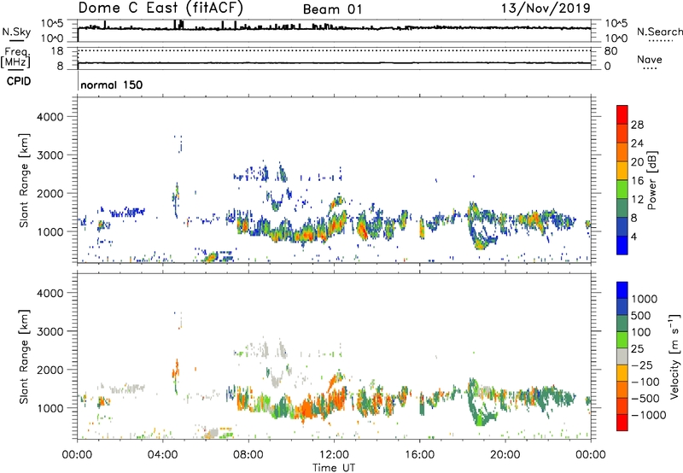Image resolution: width=683 pixels, height=473 pixels.
Task: Click the 'Beam 01' label
Action: pos(332,9)
